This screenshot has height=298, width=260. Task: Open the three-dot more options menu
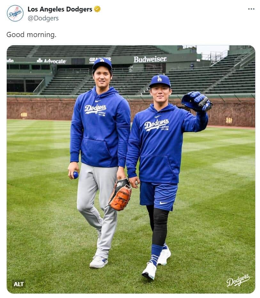pyautogui.click(x=251, y=9)
